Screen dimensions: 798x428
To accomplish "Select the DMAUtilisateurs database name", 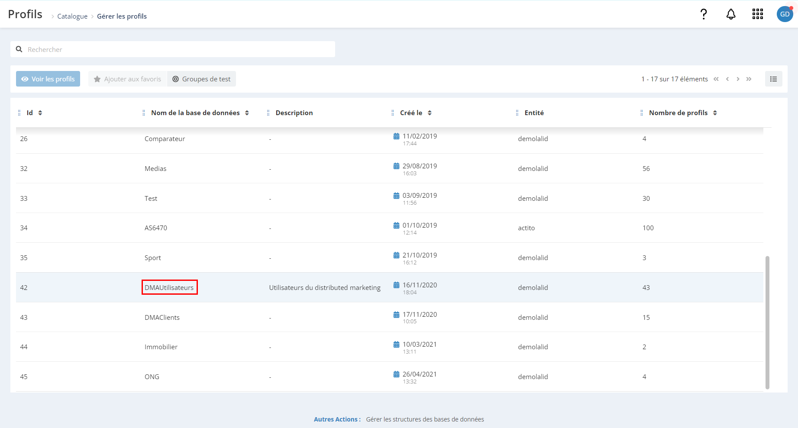I will (169, 287).
